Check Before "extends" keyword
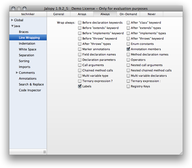Viewport: 192px width, 168px height. 80,28
